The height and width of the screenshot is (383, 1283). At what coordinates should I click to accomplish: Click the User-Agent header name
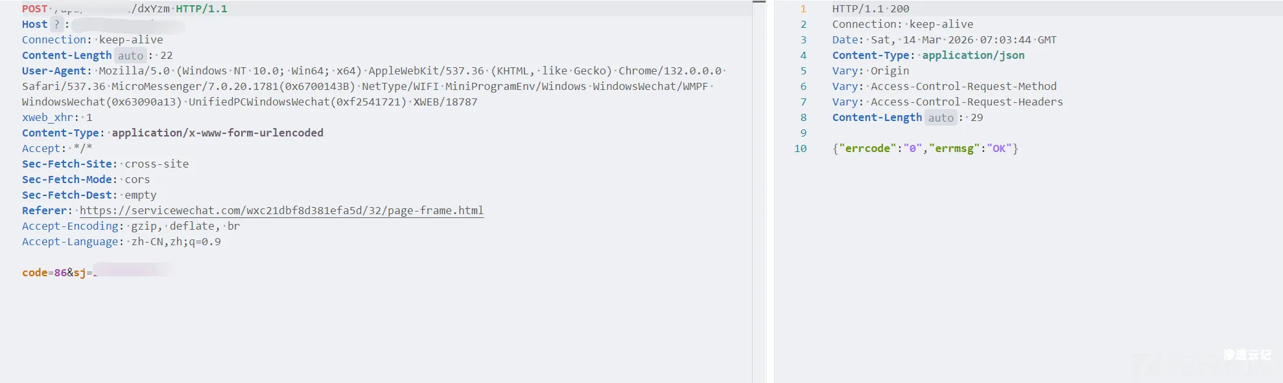54,71
